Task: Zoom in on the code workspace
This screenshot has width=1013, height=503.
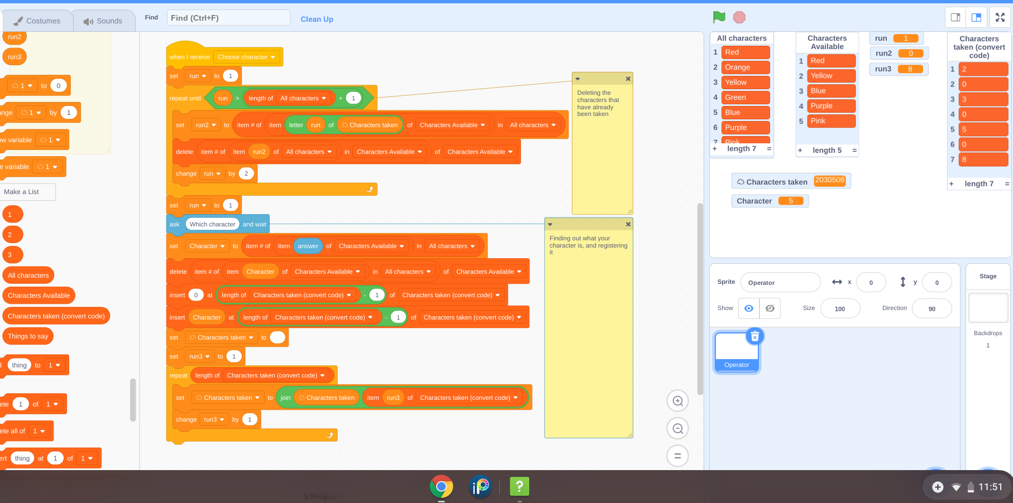Action: (678, 401)
